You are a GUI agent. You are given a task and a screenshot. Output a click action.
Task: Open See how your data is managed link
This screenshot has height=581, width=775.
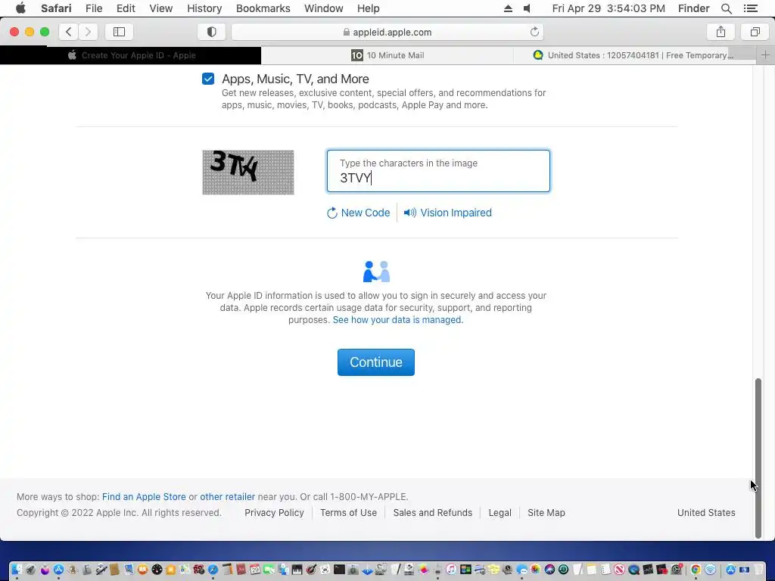click(398, 320)
